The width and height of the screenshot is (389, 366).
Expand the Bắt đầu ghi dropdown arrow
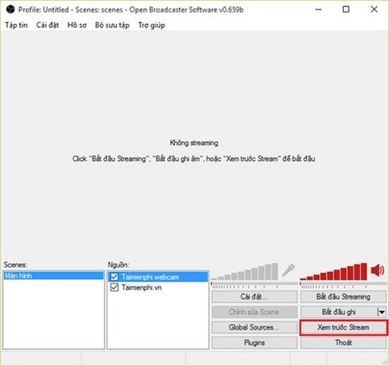point(381,312)
